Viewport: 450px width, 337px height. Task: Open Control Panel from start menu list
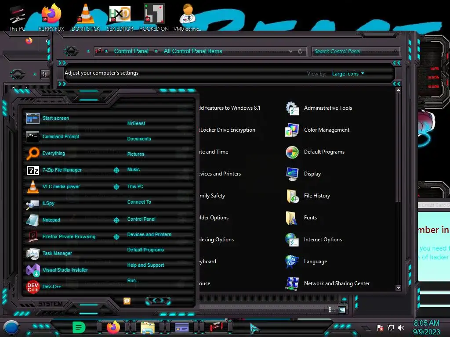141,219
